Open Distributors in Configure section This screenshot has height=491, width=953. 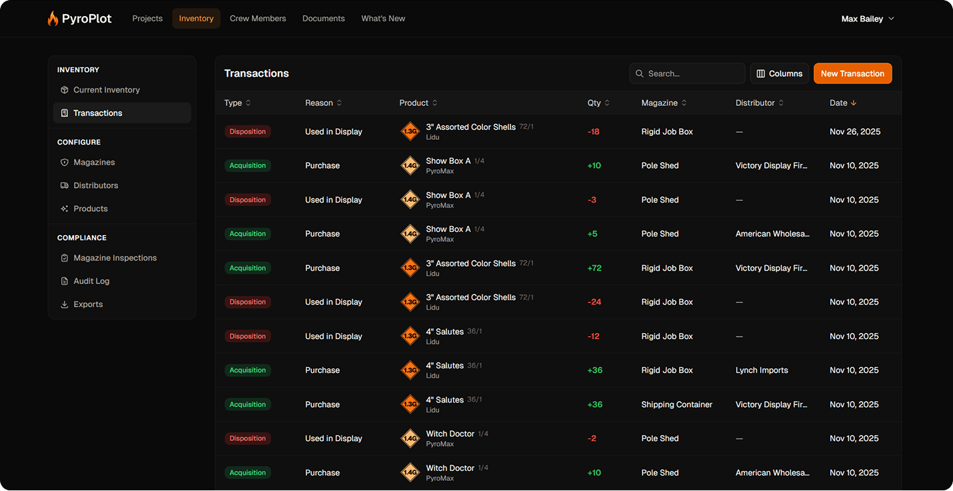pyautogui.click(x=95, y=186)
